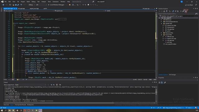Click the Windows taskbar search icon
Viewport: 199px width, 112px height.
[6, 110]
